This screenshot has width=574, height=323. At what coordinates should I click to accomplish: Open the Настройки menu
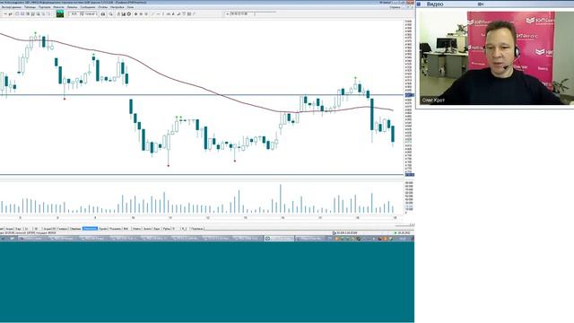click(117, 7)
